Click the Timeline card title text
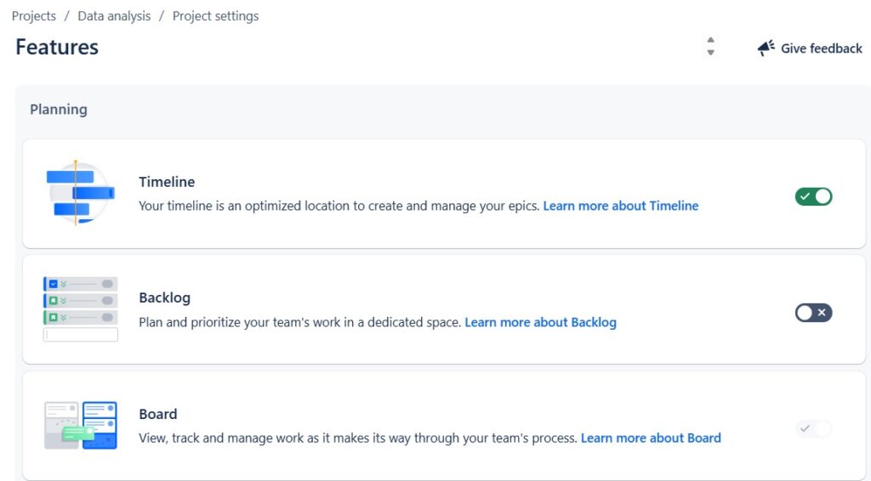This screenshot has width=871, height=481. coord(167,182)
